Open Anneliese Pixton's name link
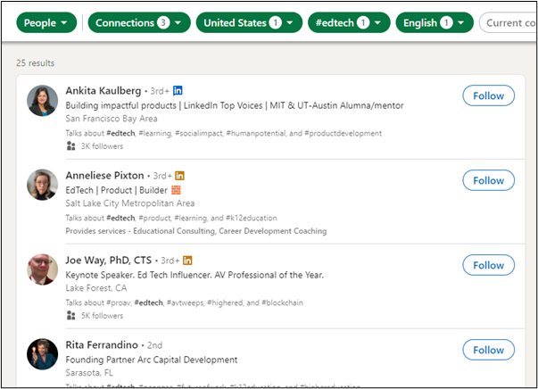The height and width of the screenshot is (389, 538). [104, 175]
